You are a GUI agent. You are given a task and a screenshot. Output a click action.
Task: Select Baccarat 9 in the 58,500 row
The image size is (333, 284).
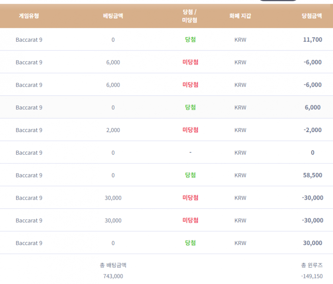[x=29, y=175]
